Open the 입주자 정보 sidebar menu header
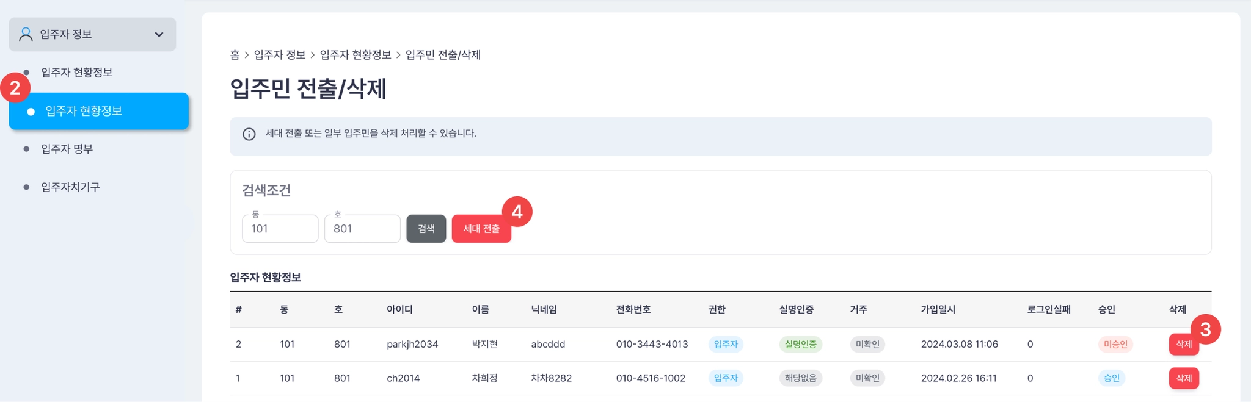The image size is (1251, 402). 92,34
